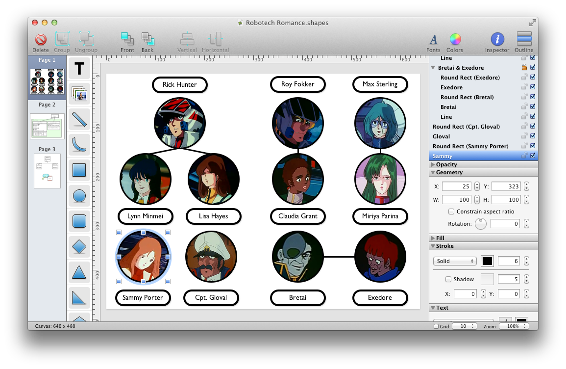Click the Rotation dial
This screenshot has height=369, width=566.
[x=480, y=224]
